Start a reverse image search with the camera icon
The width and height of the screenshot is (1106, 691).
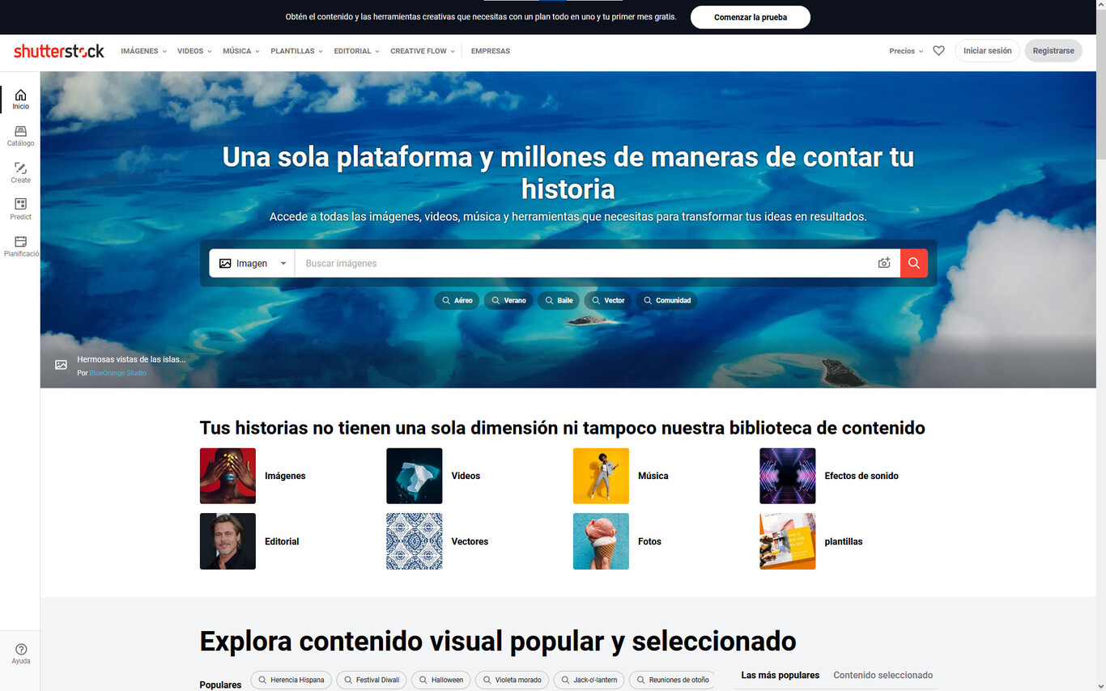(x=884, y=263)
